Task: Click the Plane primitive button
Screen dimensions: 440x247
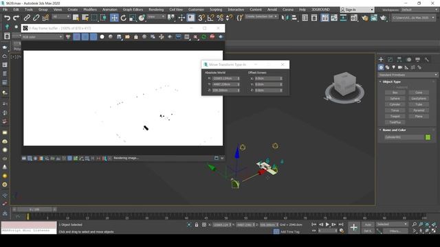Action: (419, 116)
